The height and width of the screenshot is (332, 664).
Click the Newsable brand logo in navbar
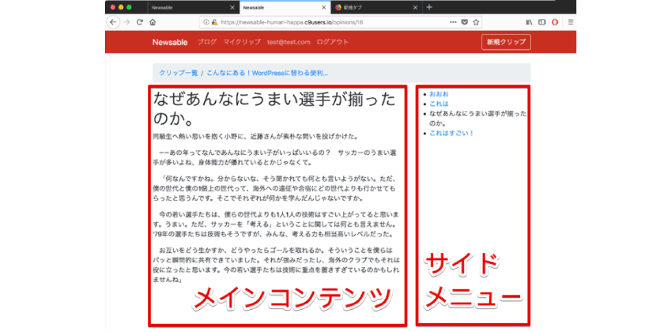click(170, 42)
